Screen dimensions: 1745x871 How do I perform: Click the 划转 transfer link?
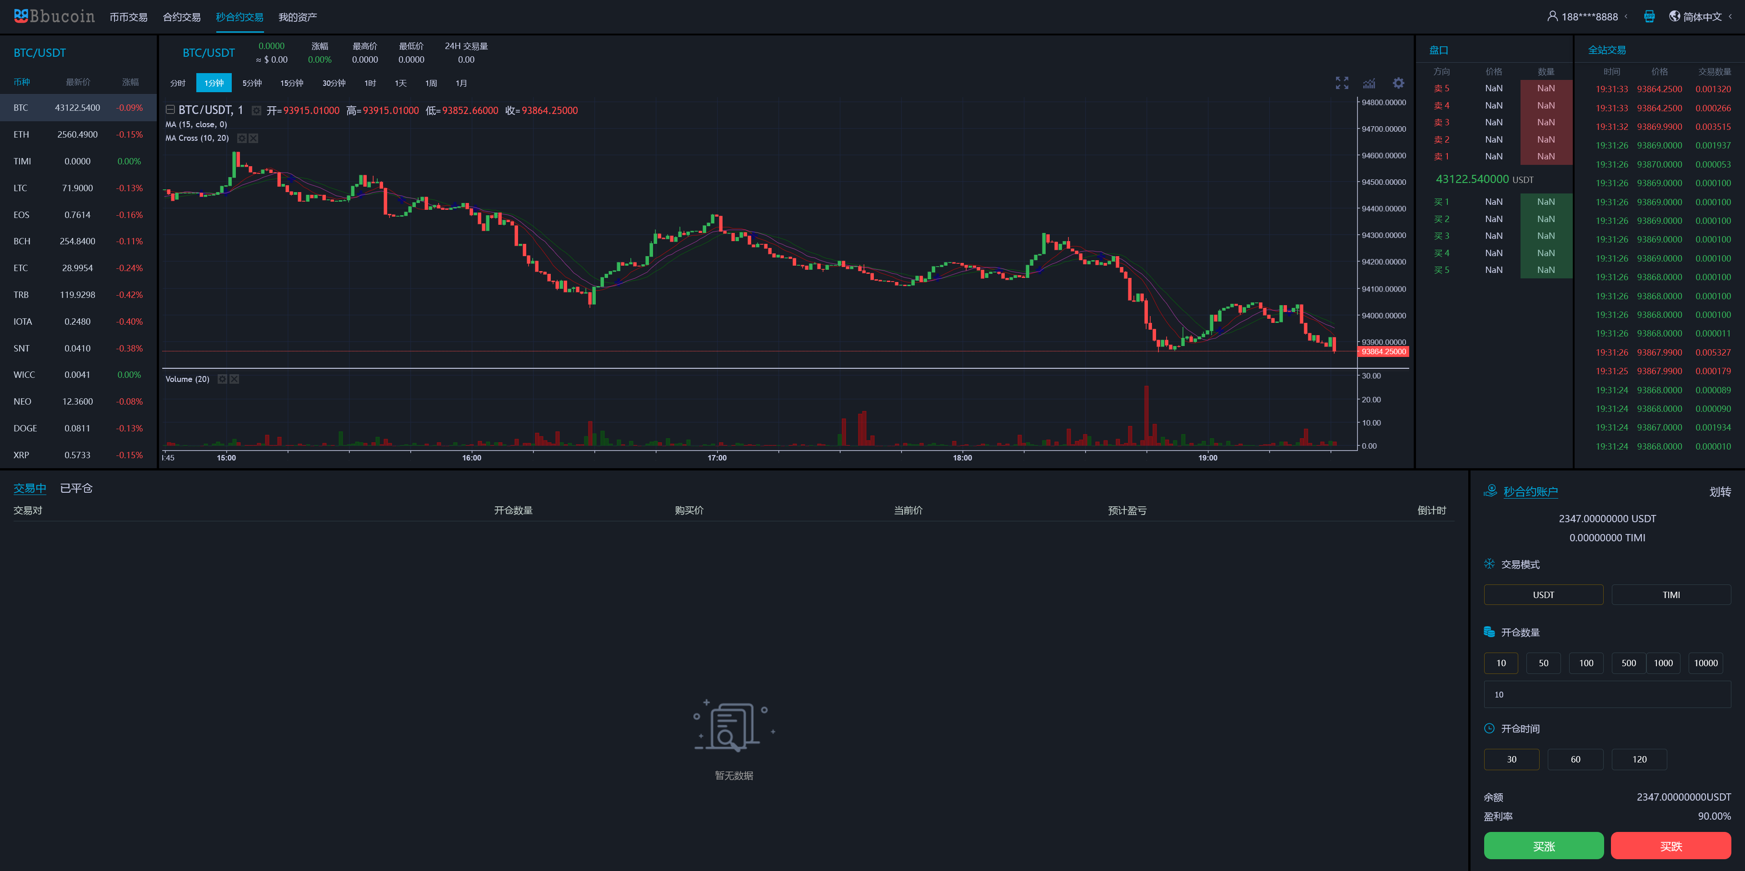click(1719, 491)
